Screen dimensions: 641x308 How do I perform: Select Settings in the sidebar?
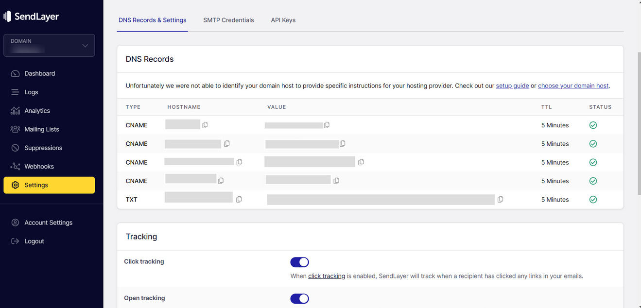tap(49, 185)
